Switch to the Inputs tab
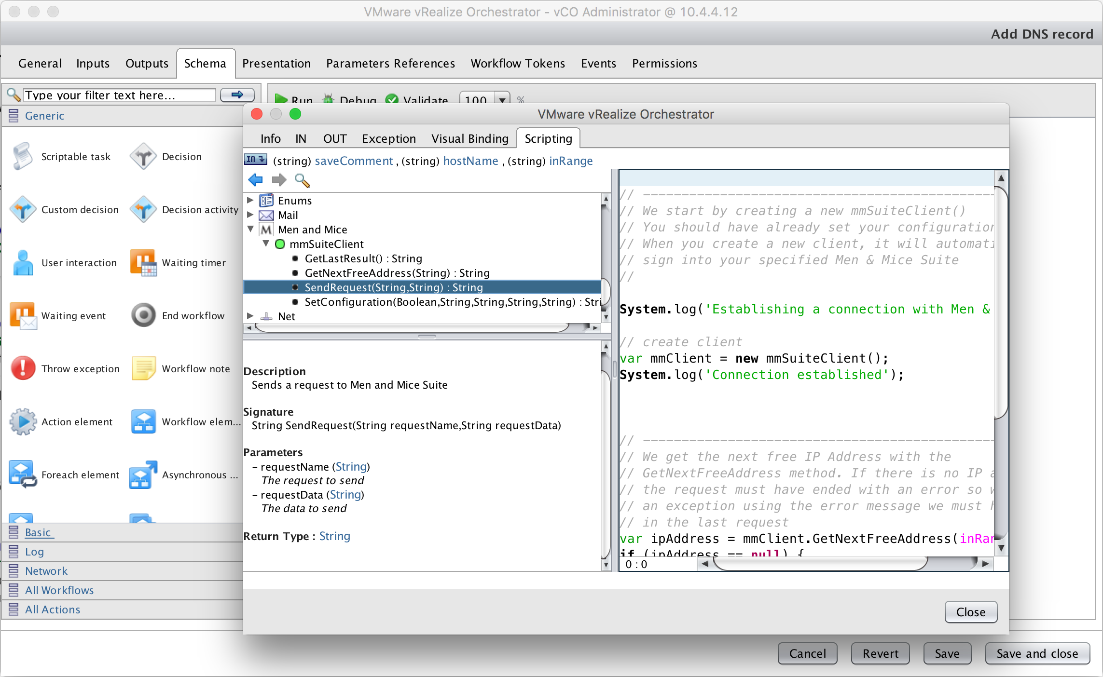Image resolution: width=1103 pixels, height=677 pixels. pyautogui.click(x=93, y=63)
